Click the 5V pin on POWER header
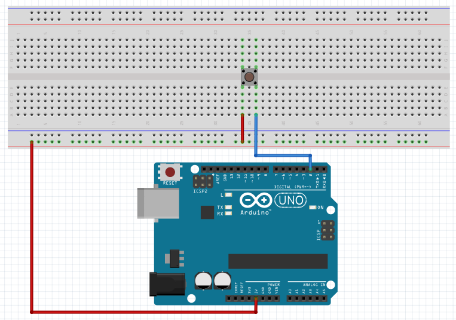456x320 pixels. (256, 298)
